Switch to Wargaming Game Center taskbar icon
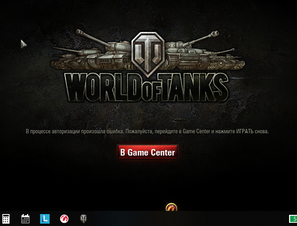Screen dimensions: 297x226 64,219
